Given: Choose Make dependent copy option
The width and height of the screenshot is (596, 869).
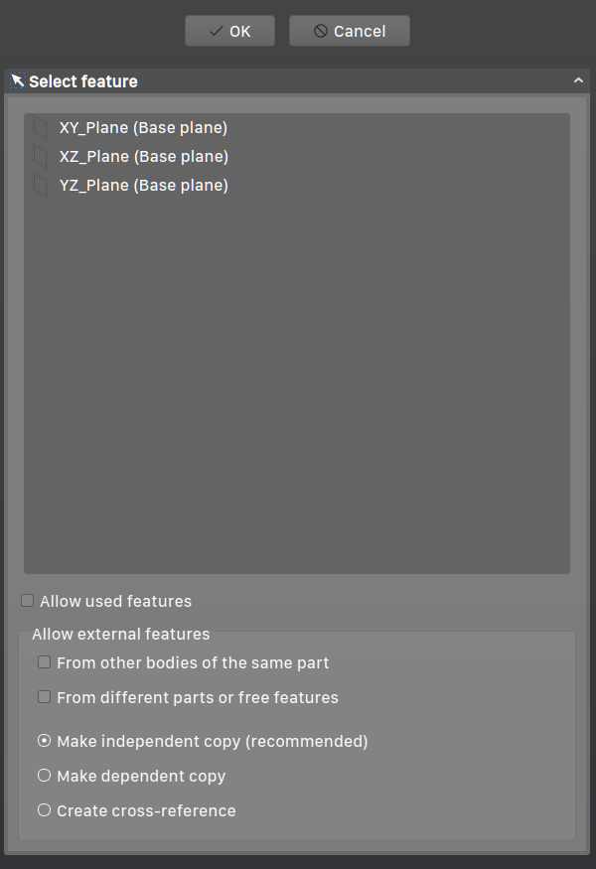Looking at the screenshot, I should click(x=44, y=775).
